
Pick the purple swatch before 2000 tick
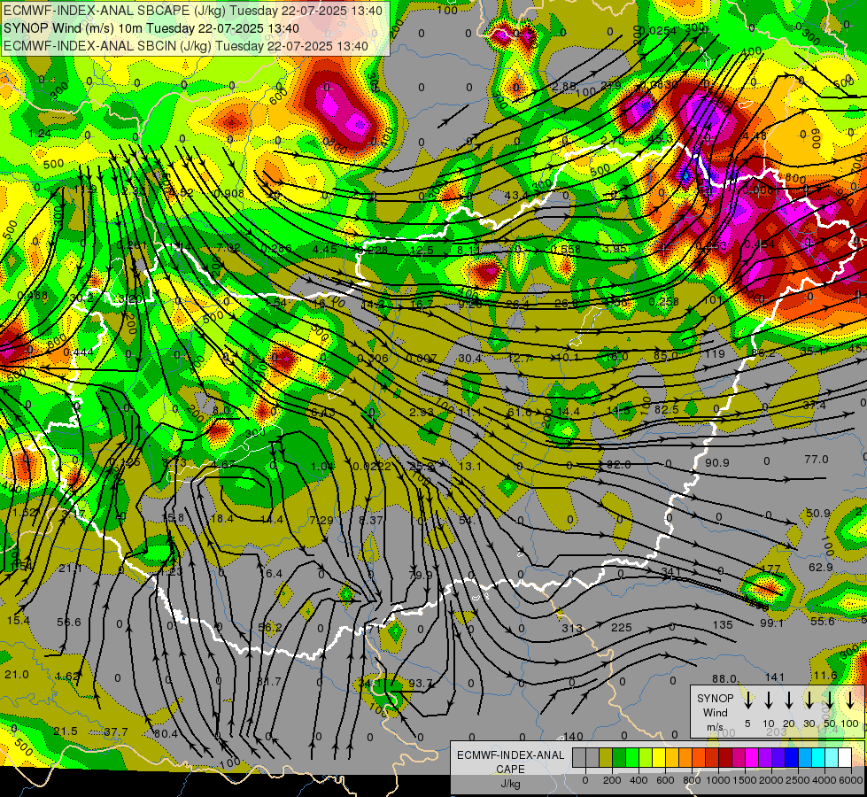764,758
